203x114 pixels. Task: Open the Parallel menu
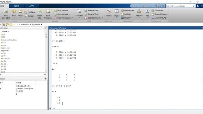[x=126, y=18]
